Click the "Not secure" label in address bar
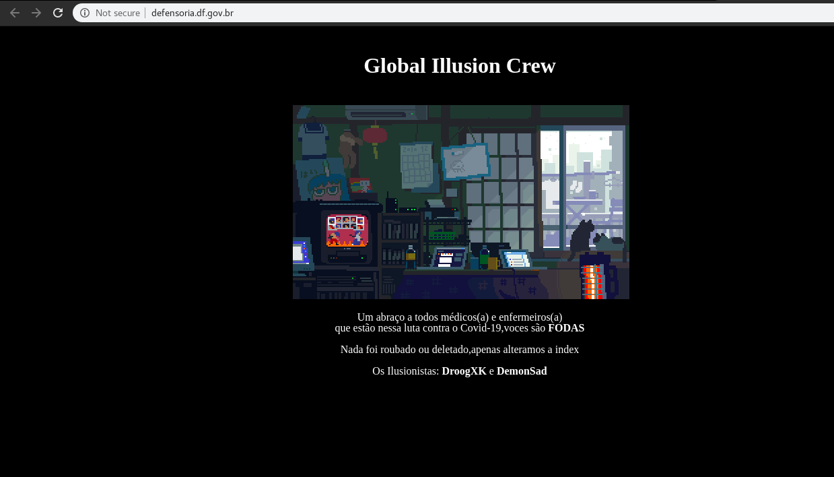The height and width of the screenshot is (477, 834). tap(118, 13)
